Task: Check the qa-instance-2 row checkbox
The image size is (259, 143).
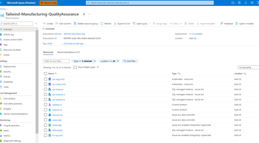Action: tap(46, 95)
